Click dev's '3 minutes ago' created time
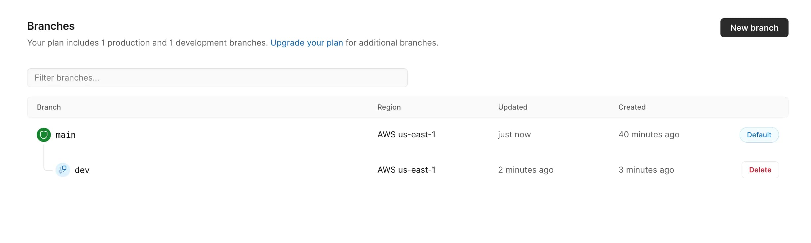The width and height of the screenshot is (811, 243). 646,170
